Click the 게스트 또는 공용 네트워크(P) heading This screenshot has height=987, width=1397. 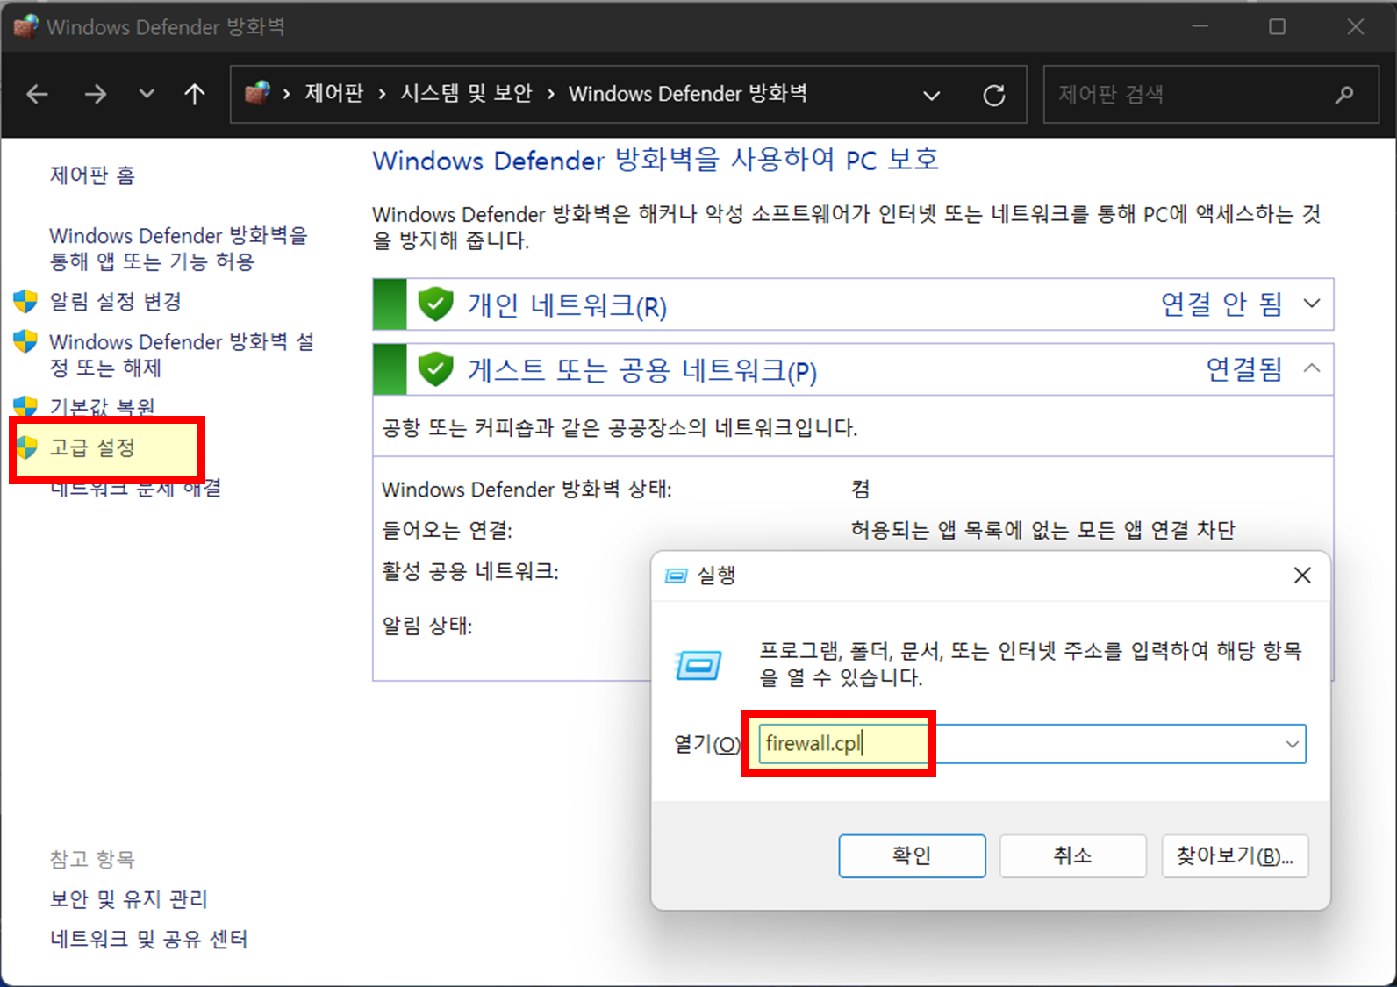(642, 370)
